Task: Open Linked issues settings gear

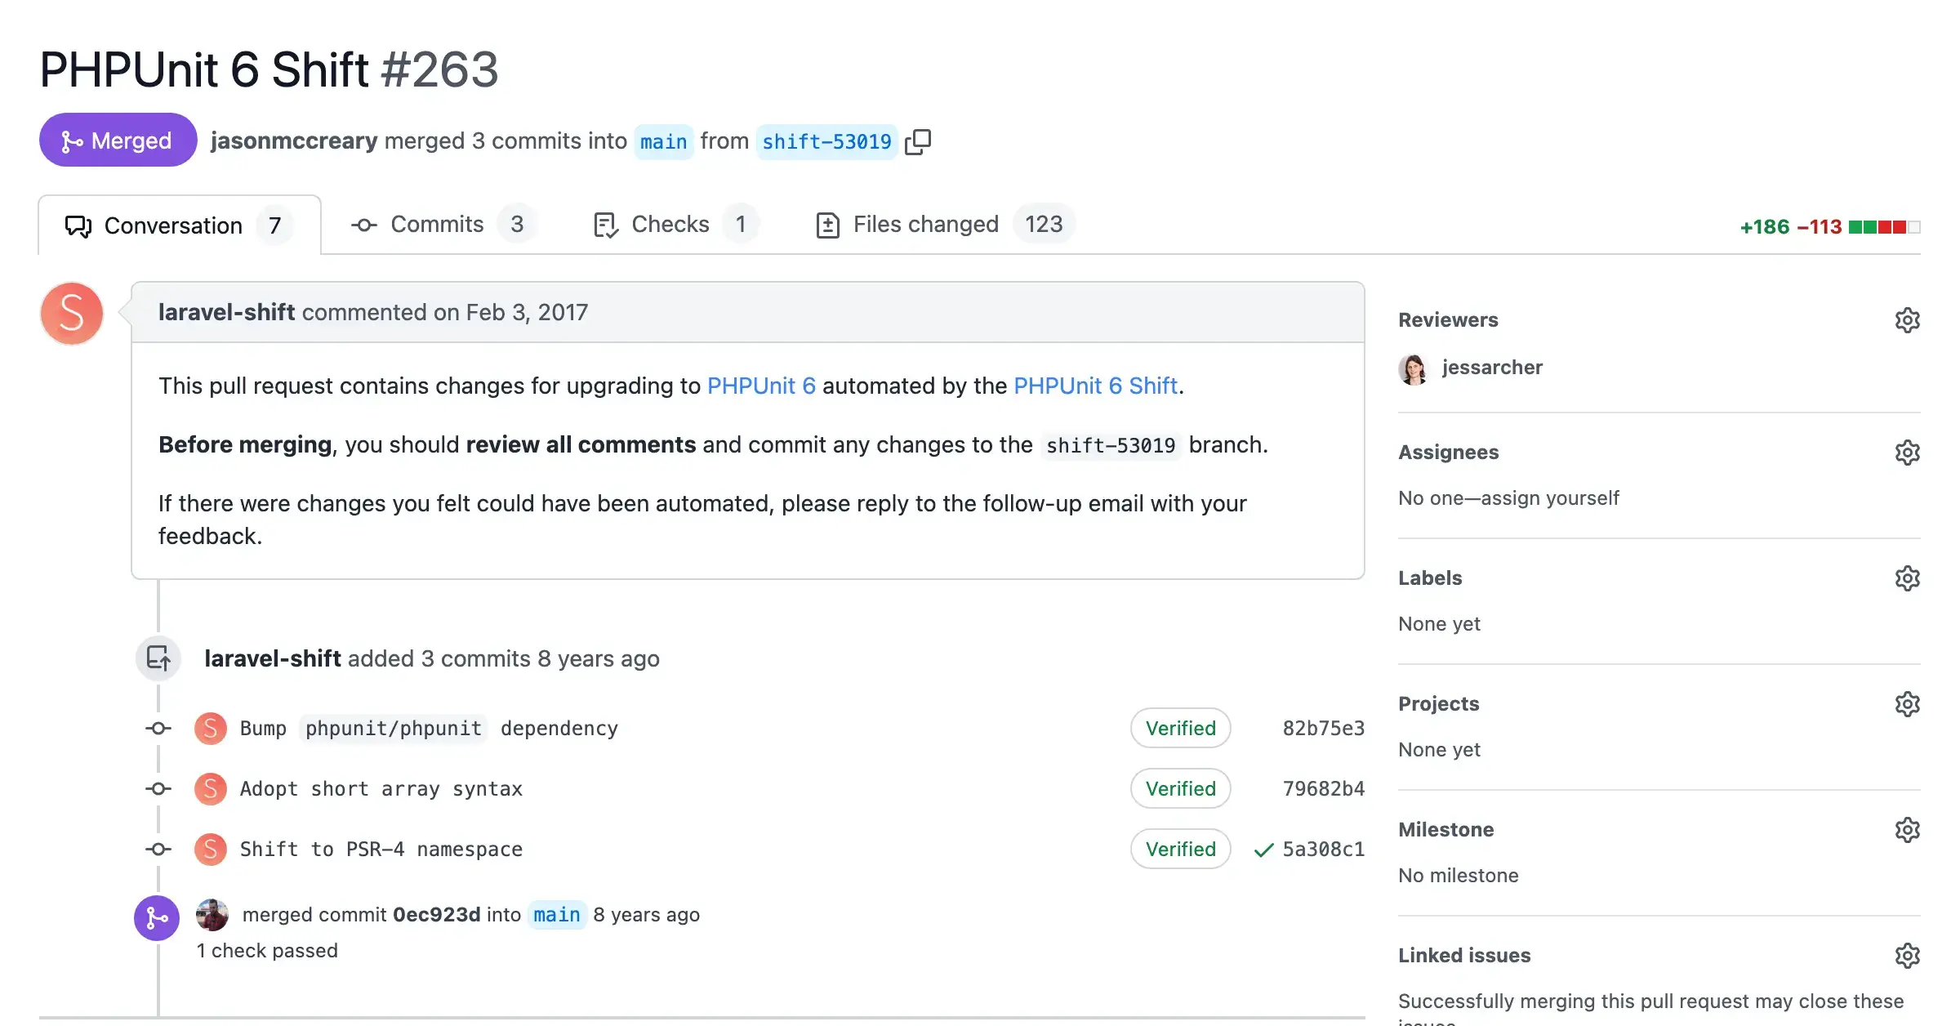Action: point(1908,955)
